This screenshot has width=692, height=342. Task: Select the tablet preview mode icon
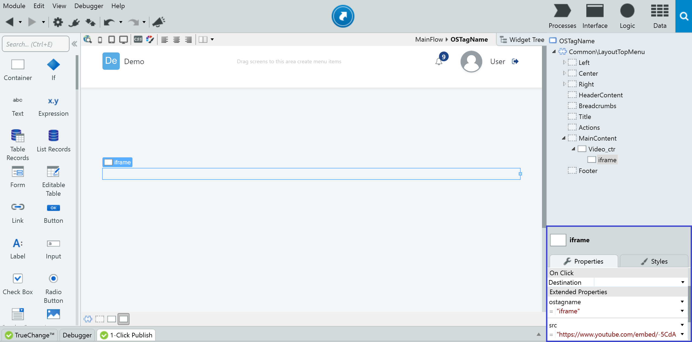pyautogui.click(x=112, y=39)
